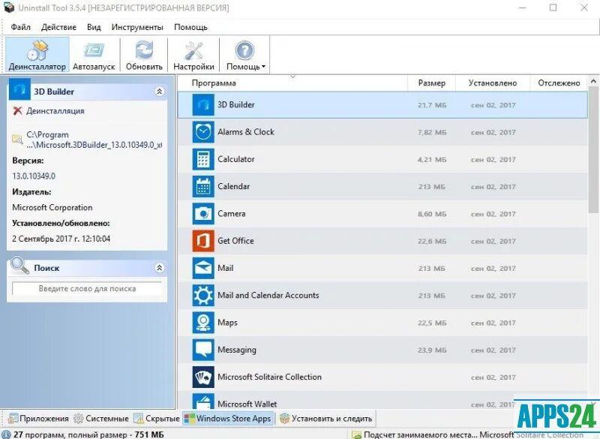Viewport: 600px width, 439px height.
Task: Sort list by Отслежено column
Action: coord(559,83)
